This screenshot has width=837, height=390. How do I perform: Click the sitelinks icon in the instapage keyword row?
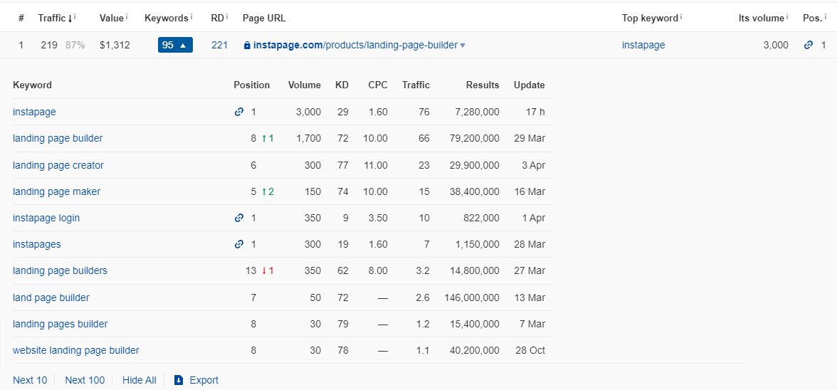tap(239, 112)
